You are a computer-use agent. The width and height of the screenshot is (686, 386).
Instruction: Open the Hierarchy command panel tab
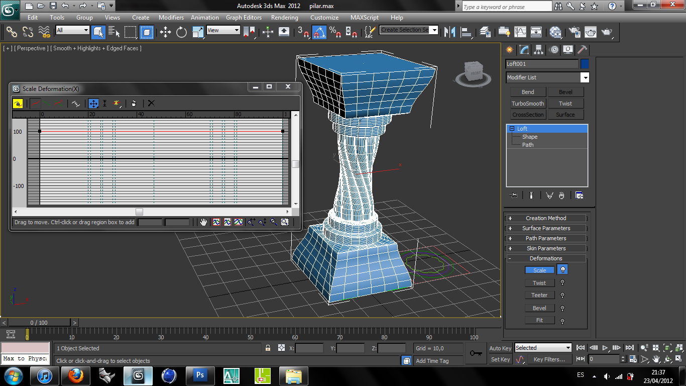click(539, 50)
